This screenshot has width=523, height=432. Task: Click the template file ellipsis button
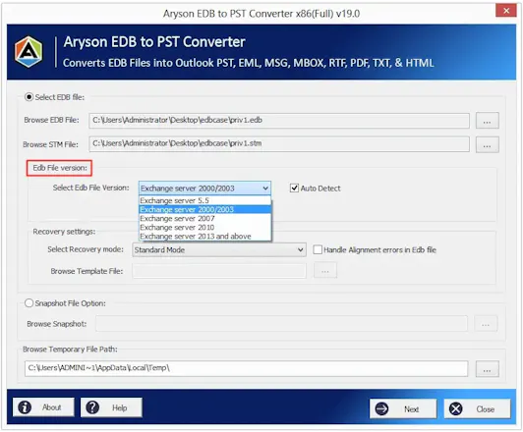324,270
